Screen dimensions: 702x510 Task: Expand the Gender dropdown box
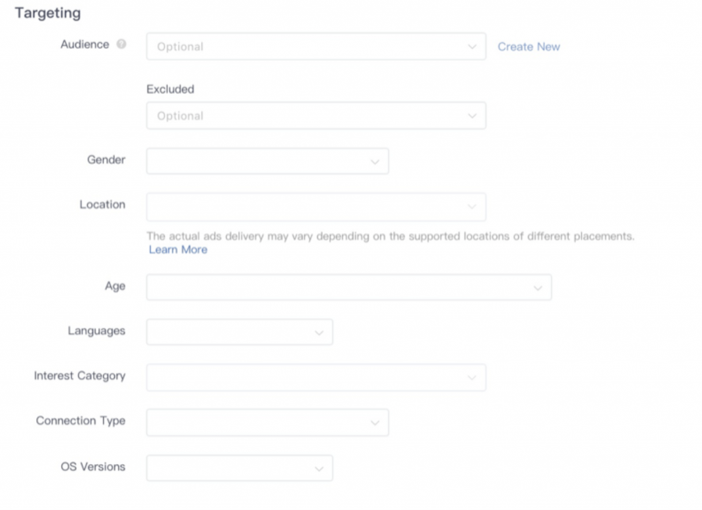point(267,161)
